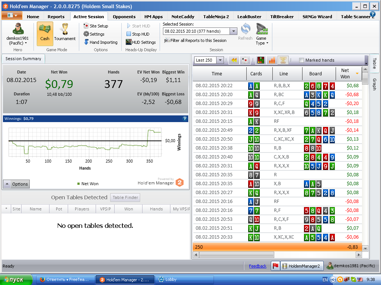Viewport: 381px width, 285px height.
Task: Select the Session Summary tab
Action: [23, 59]
